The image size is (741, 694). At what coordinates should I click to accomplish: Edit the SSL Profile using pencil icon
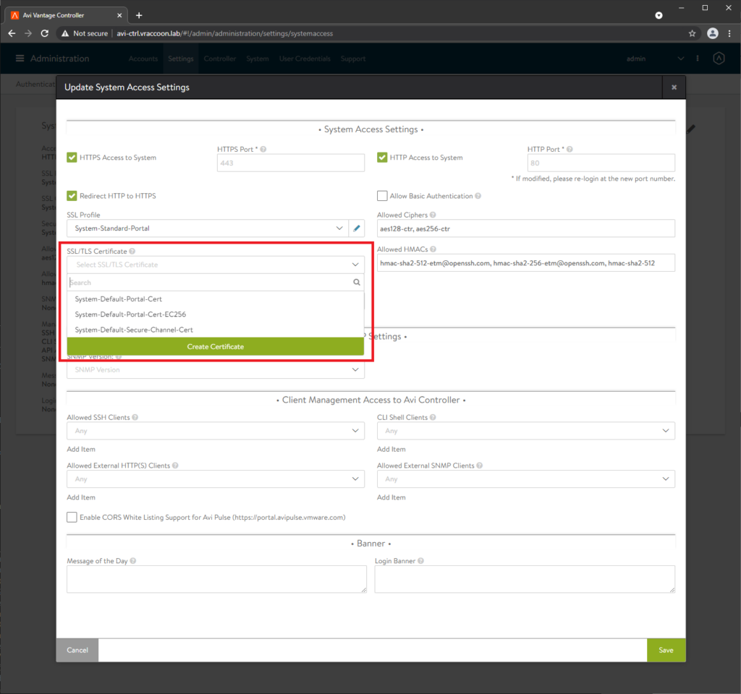[x=355, y=227]
